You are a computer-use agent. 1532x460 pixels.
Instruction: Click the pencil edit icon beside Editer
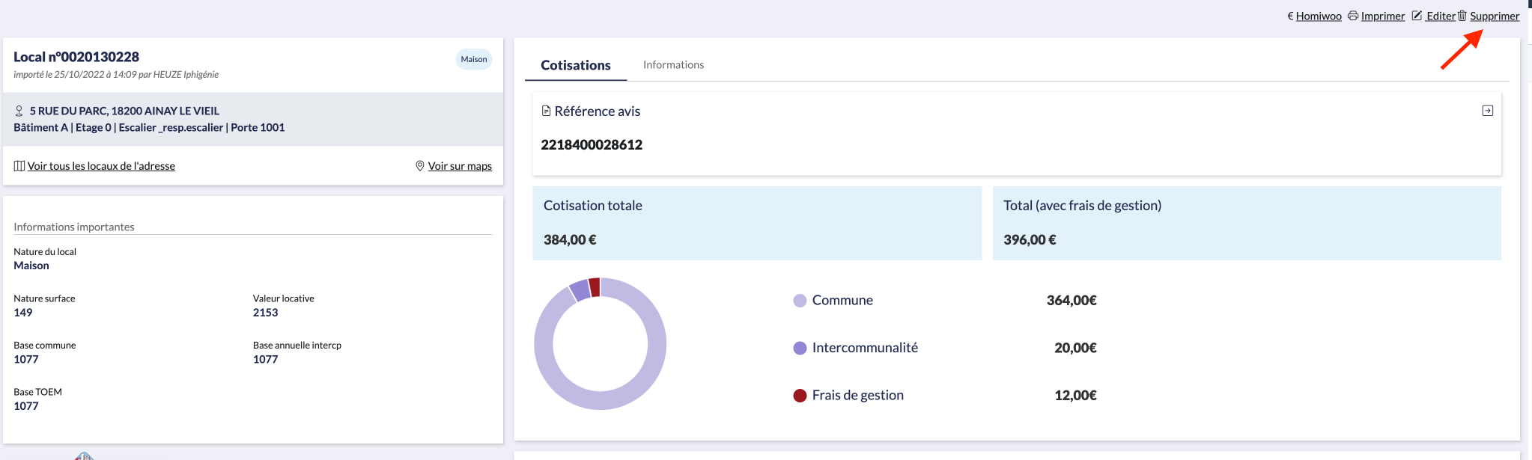(1417, 16)
